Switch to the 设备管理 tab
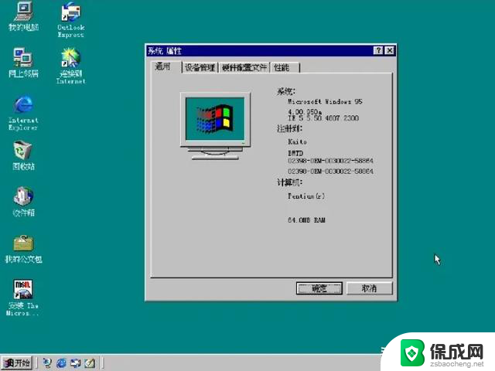This screenshot has width=495, height=371. (200, 67)
